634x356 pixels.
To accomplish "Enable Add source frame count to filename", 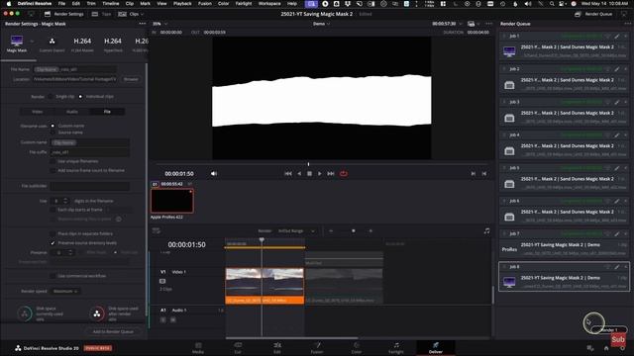I will click(x=53, y=170).
